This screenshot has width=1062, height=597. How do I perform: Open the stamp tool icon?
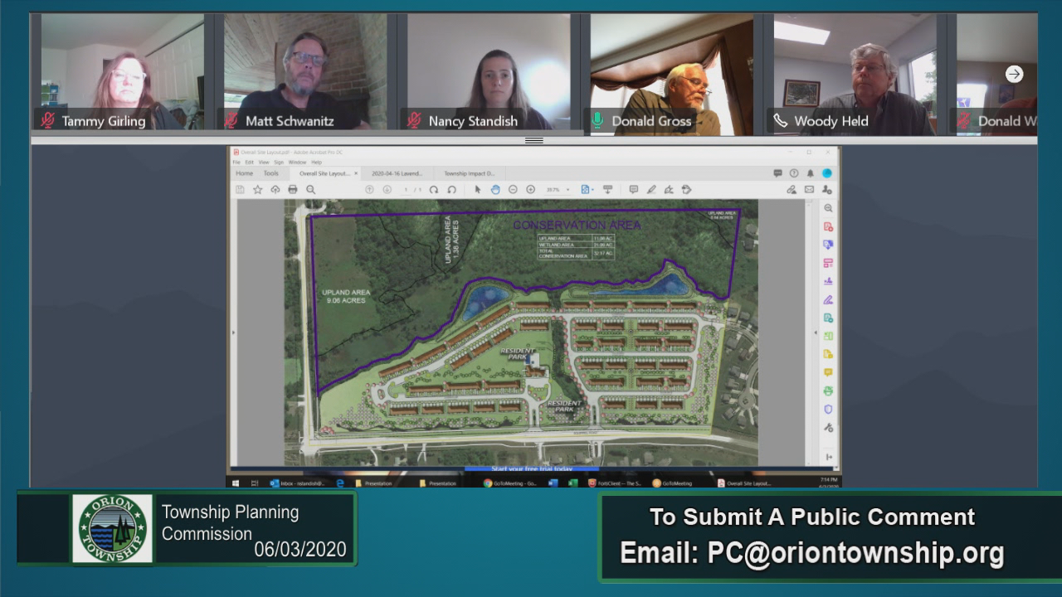tap(686, 190)
